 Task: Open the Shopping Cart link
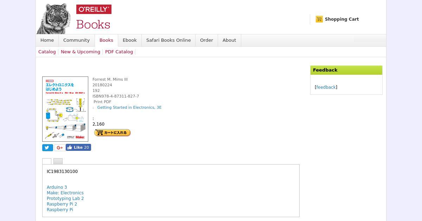click(x=342, y=19)
